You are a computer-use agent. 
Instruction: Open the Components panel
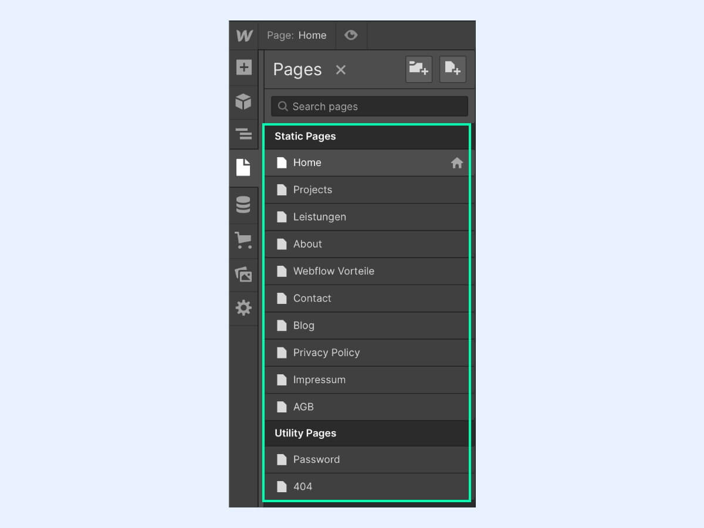tap(243, 101)
